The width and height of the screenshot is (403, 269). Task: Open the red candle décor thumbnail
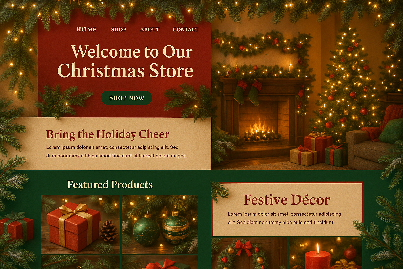point(325,253)
